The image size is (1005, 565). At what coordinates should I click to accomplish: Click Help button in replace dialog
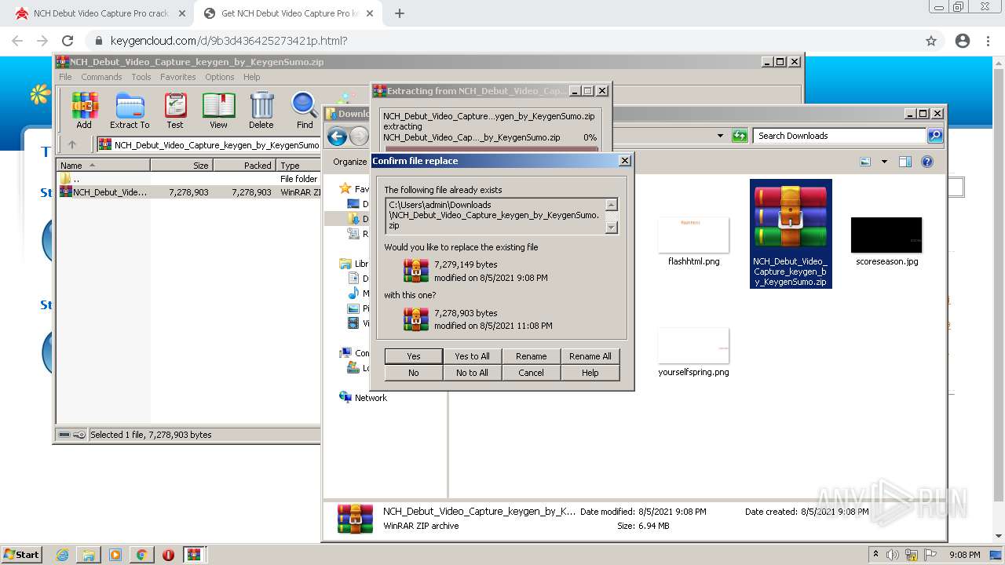(x=590, y=373)
